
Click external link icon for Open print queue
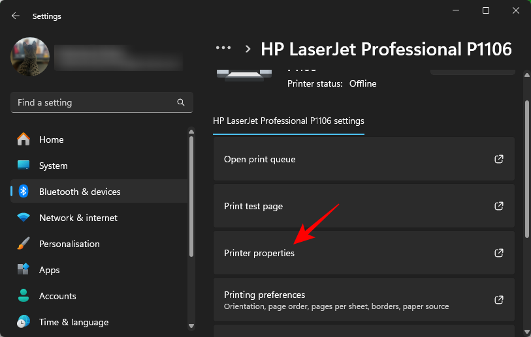(x=499, y=159)
